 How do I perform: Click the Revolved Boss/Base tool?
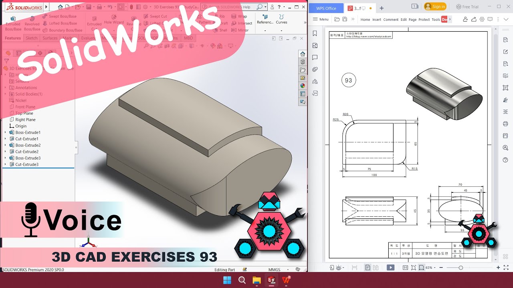32,24
